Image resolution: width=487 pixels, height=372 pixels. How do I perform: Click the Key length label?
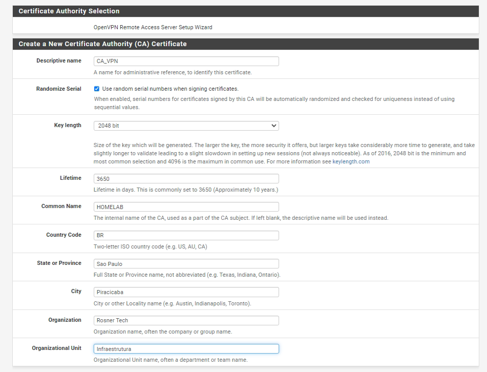[68, 125]
